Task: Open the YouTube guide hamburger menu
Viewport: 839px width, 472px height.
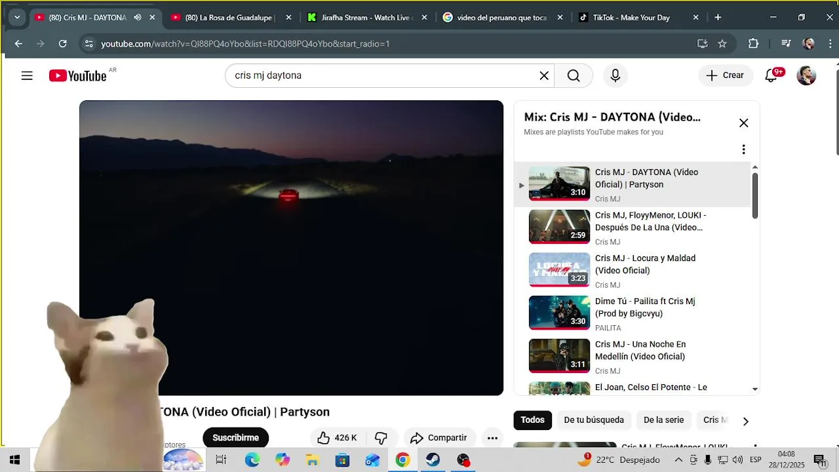Action: [x=27, y=75]
